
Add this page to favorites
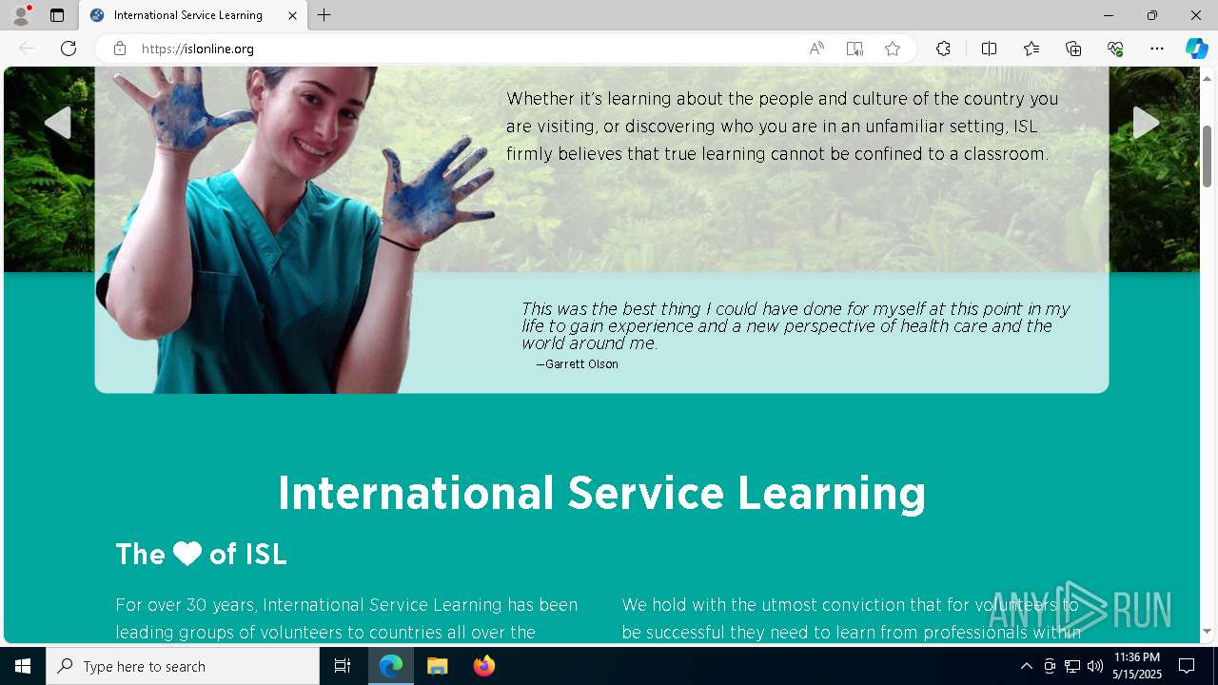893,49
